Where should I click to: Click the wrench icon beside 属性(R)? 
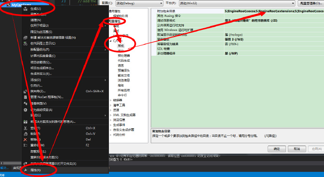(x=25, y=170)
